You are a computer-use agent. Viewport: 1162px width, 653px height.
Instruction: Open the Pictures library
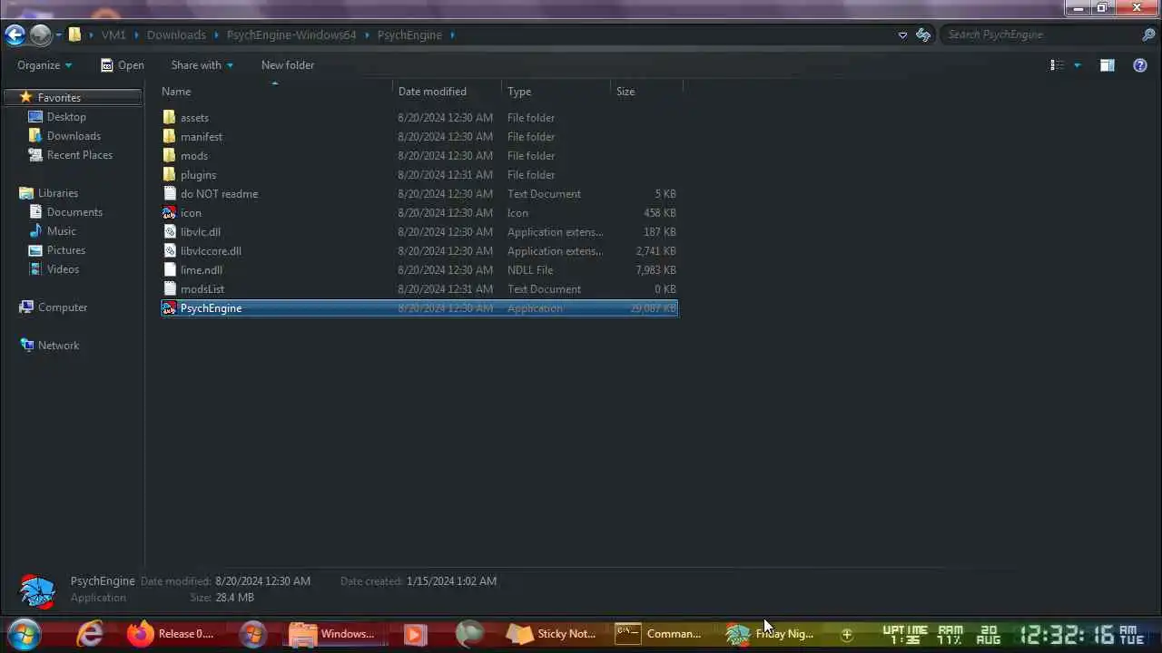(66, 250)
